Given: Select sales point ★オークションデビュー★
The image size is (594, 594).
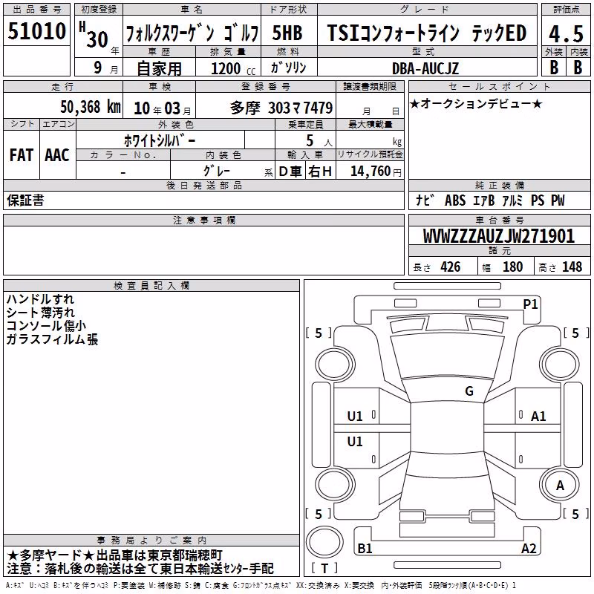Looking at the screenshot, I should [x=476, y=103].
